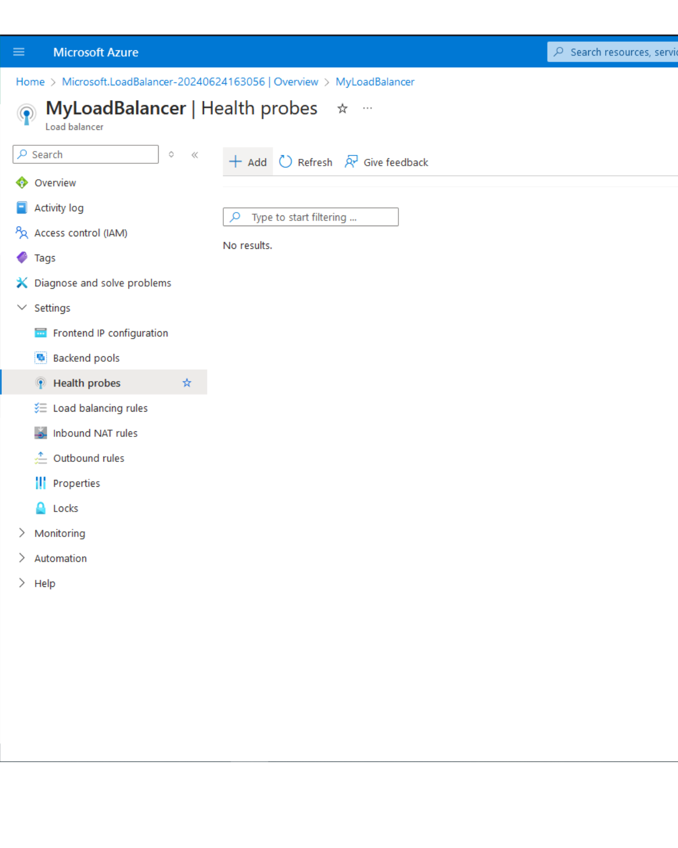Add a new health probe

tap(248, 162)
